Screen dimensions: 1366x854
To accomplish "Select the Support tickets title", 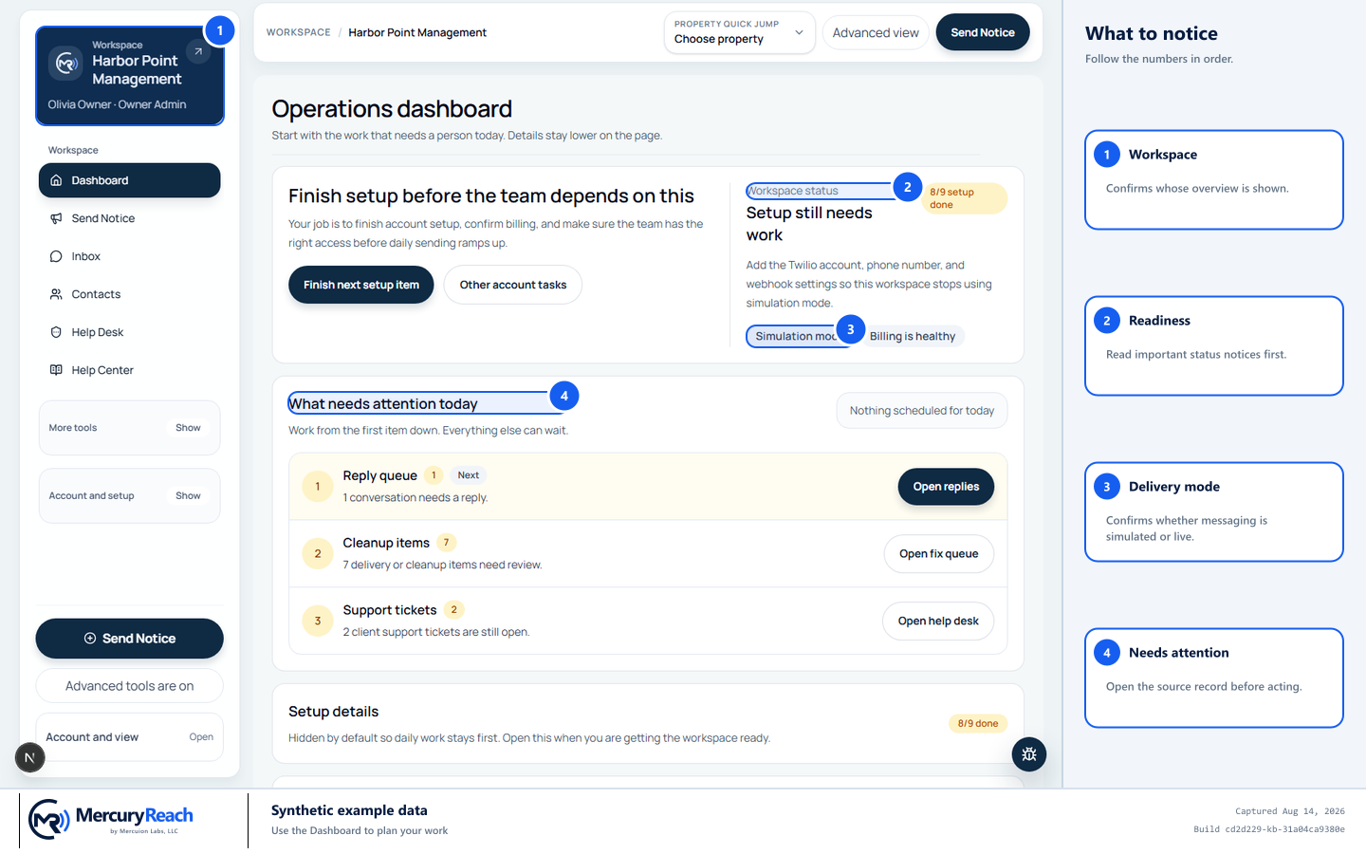I will (390, 610).
